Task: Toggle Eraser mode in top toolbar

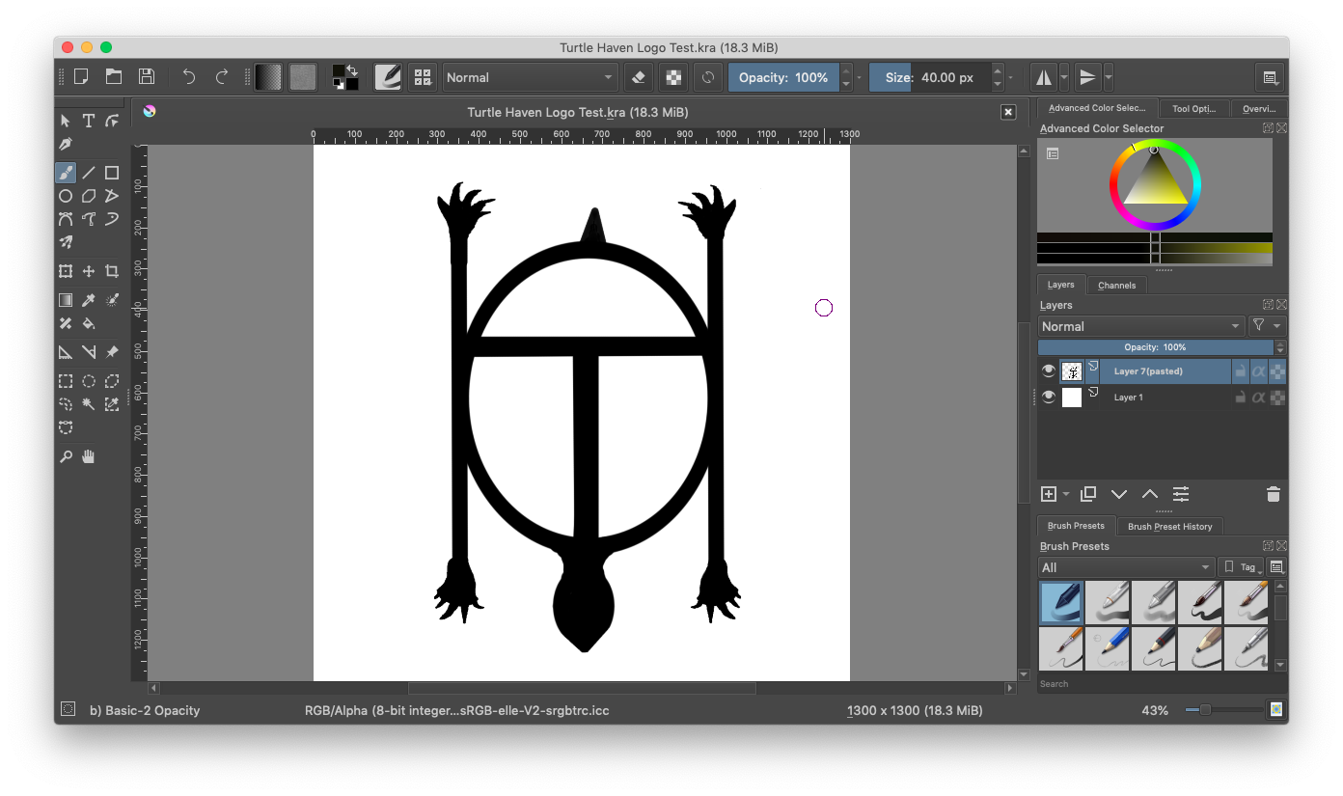Action: pos(637,77)
